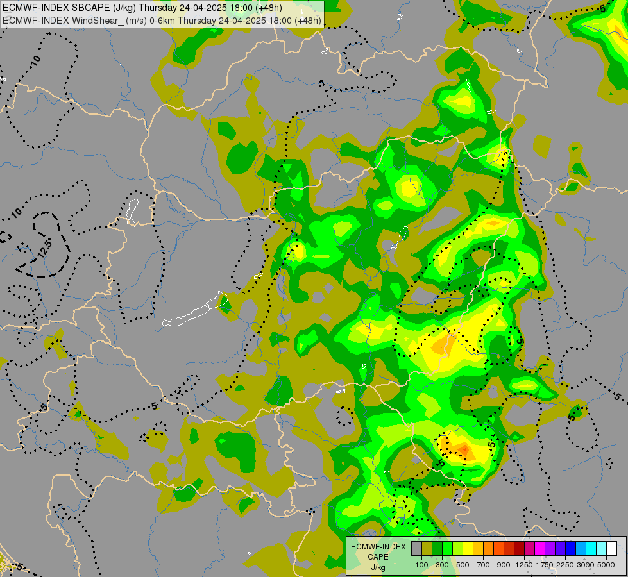The height and width of the screenshot is (577, 628).
Task: Select the dark red swatch before 1250
Action: [520, 548]
